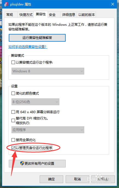Toggle 简化的颜色模式 checkbox

coord(13,93)
